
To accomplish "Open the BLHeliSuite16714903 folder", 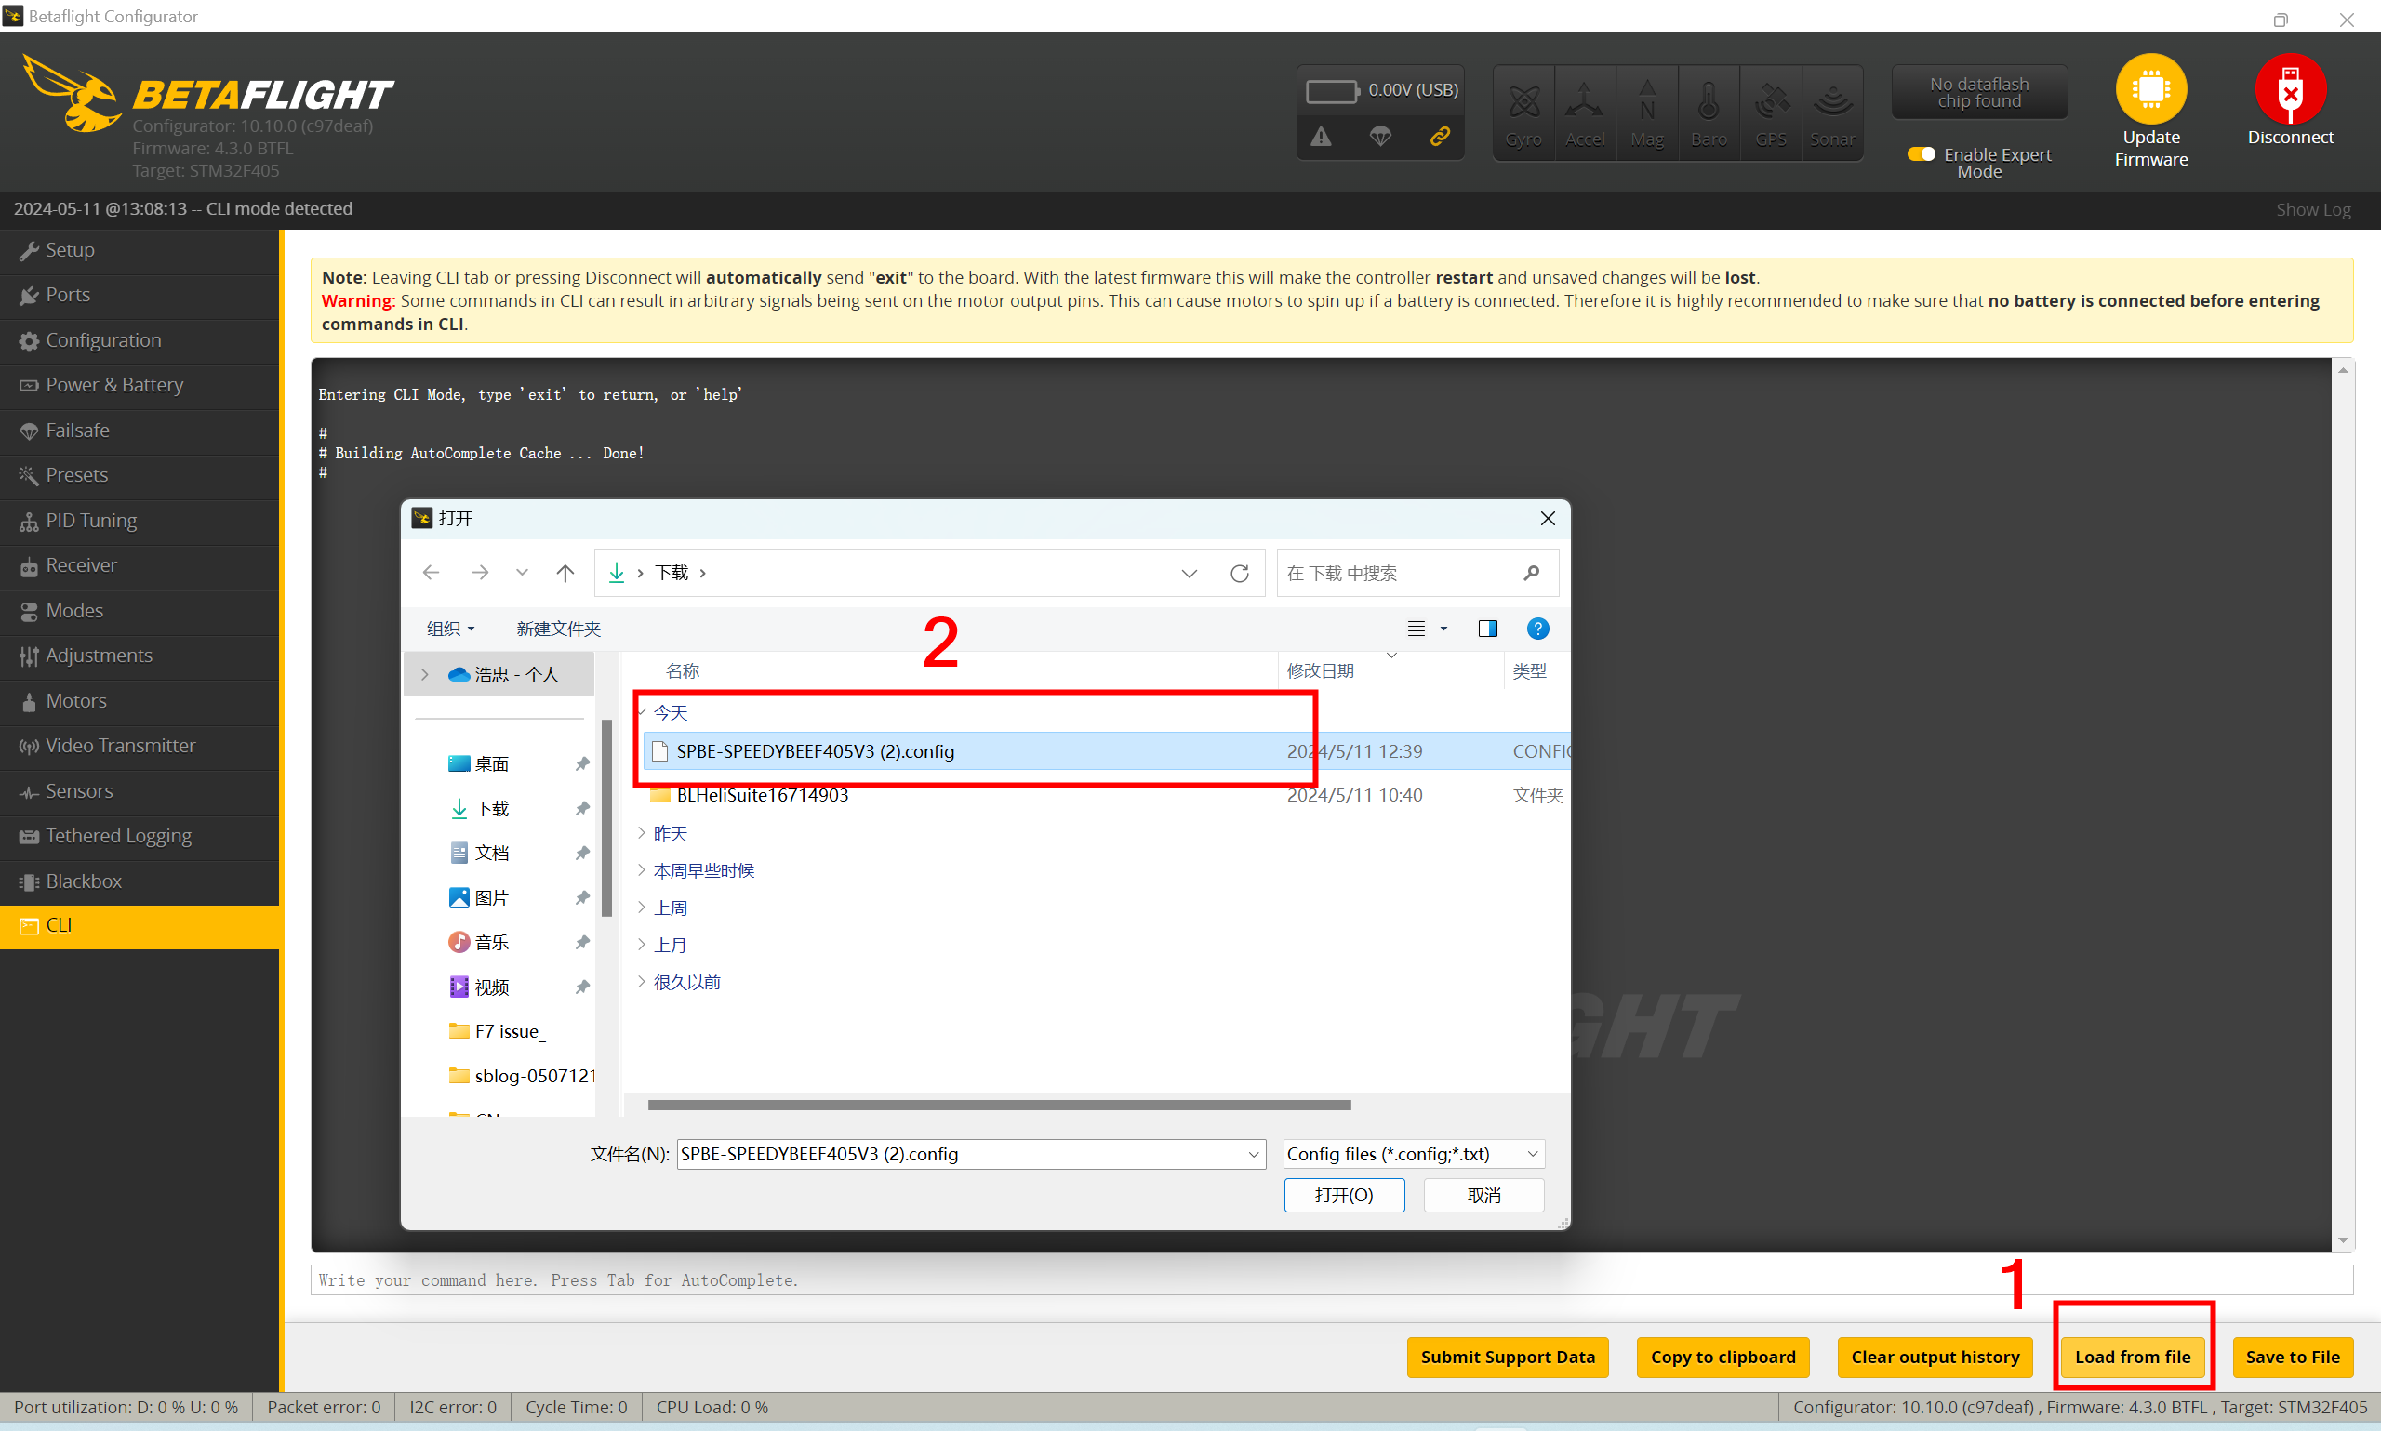I will [762, 795].
